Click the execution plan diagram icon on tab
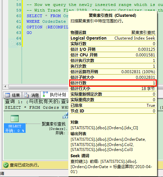This screenshot has width=163, height=177. [x=45, y=94]
